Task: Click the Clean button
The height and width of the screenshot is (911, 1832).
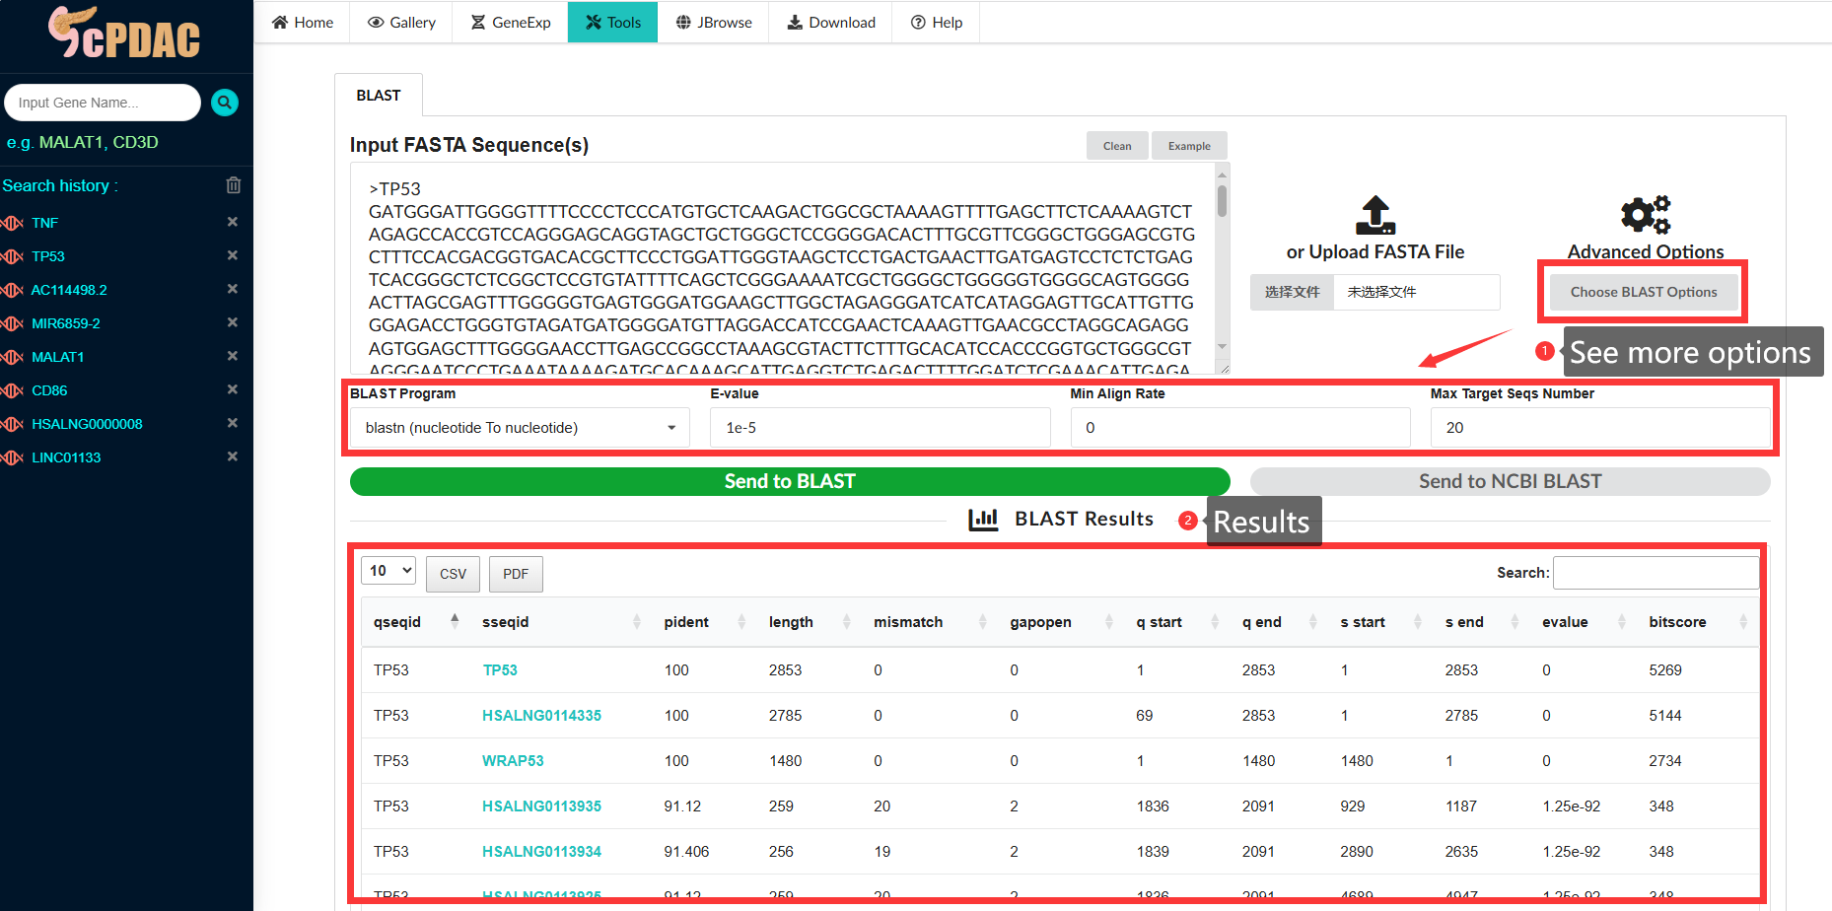Action: 1117,146
